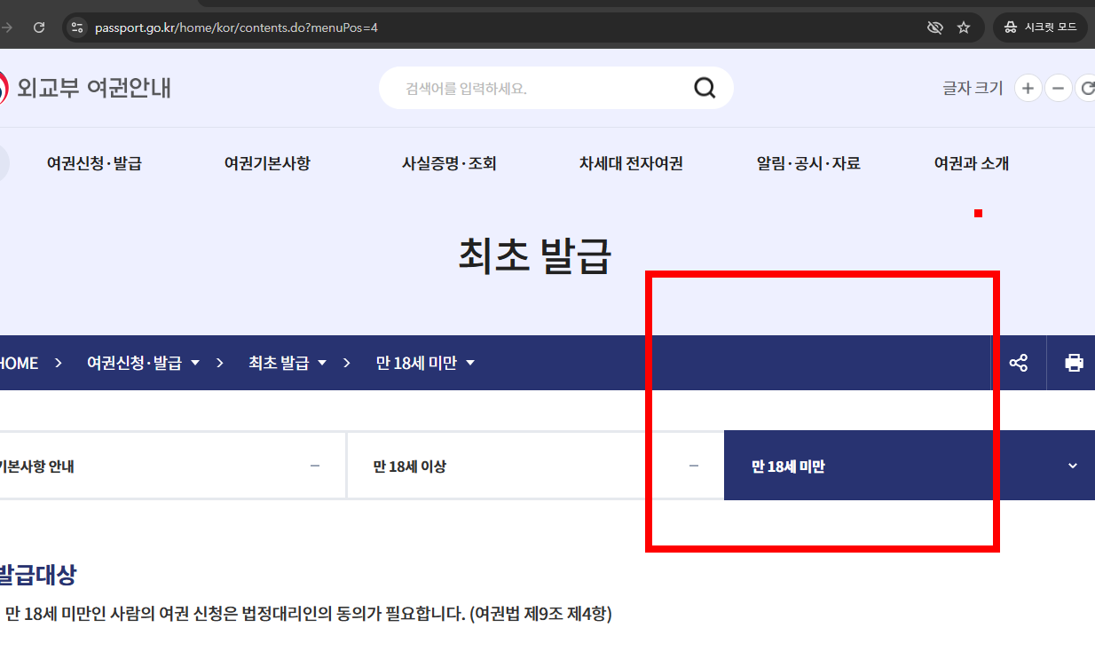
Task: Increase text size with the plus icon
Action: coord(1028,88)
